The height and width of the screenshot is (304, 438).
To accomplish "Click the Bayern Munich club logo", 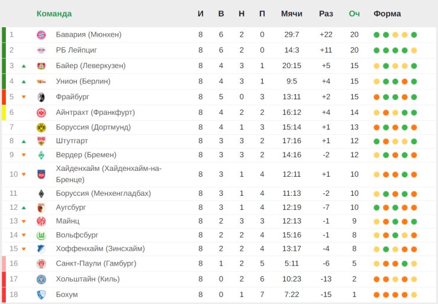I will [41, 35].
